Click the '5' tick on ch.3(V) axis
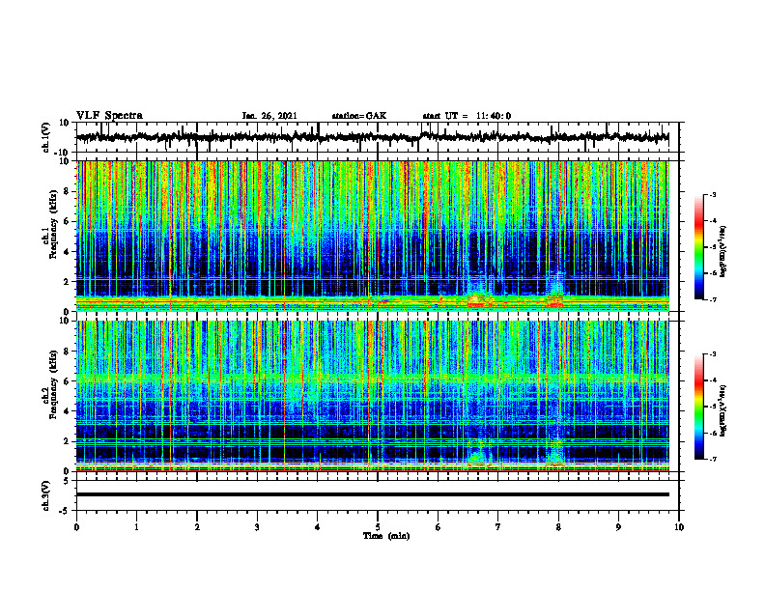The image size is (765, 591). tap(67, 481)
